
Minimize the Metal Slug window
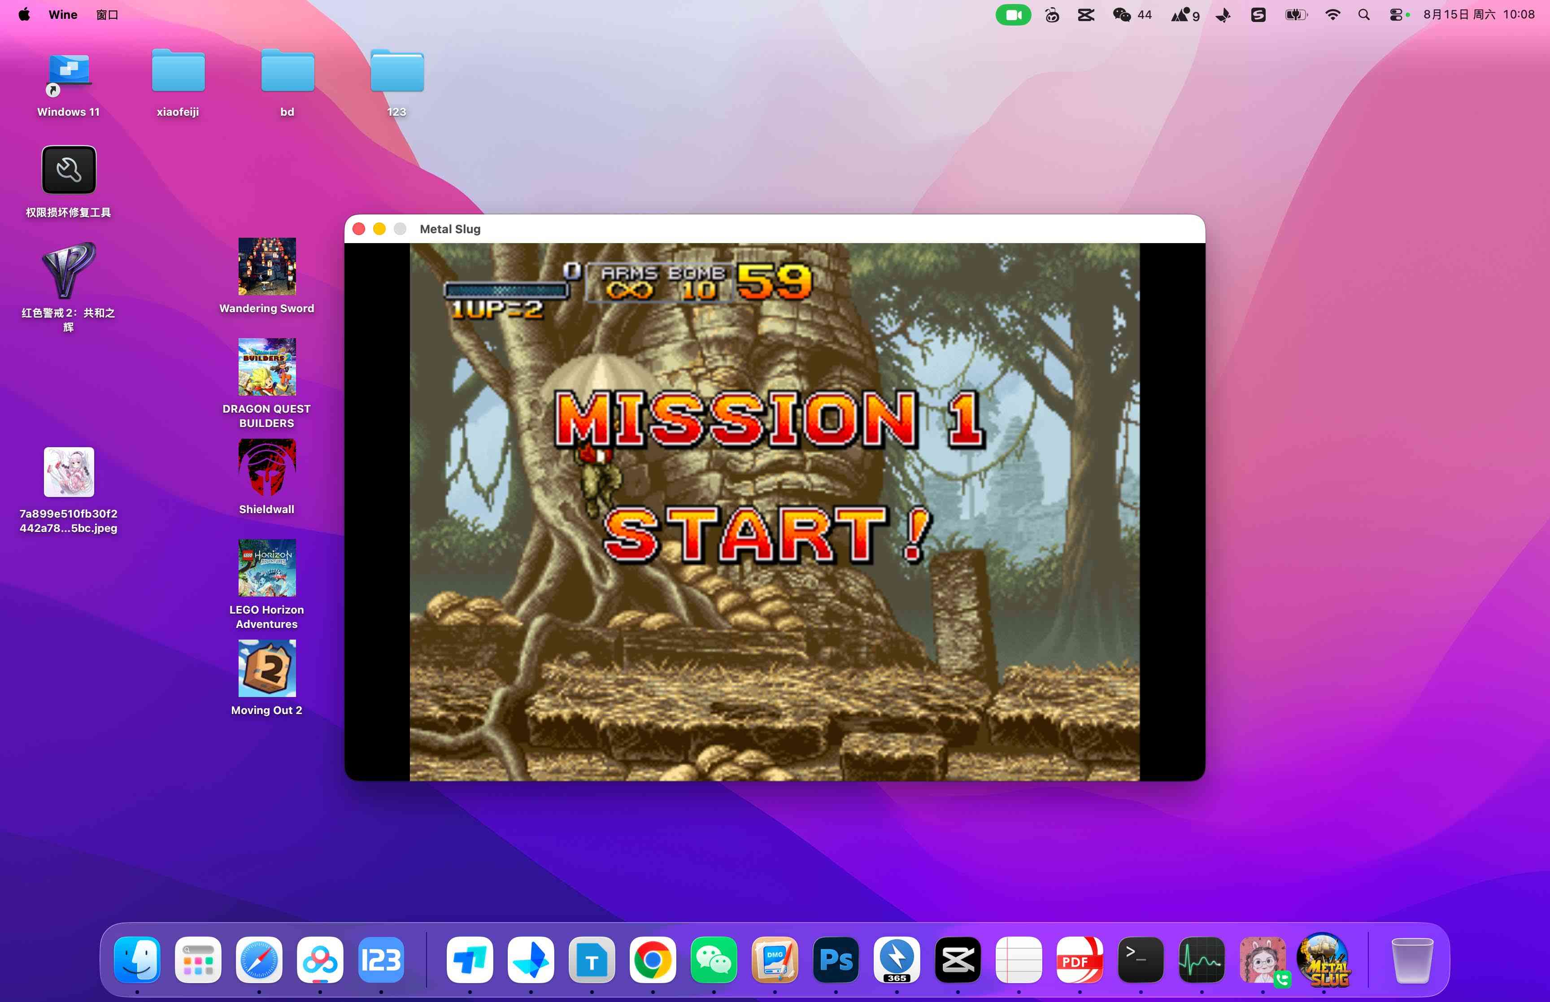tap(379, 229)
